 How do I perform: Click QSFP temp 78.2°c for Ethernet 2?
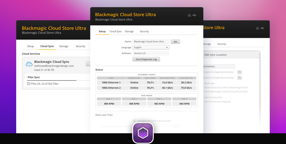coord(150,88)
